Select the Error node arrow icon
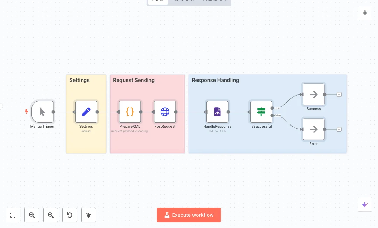This screenshot has height=228, width=378. tap(314, 129)
